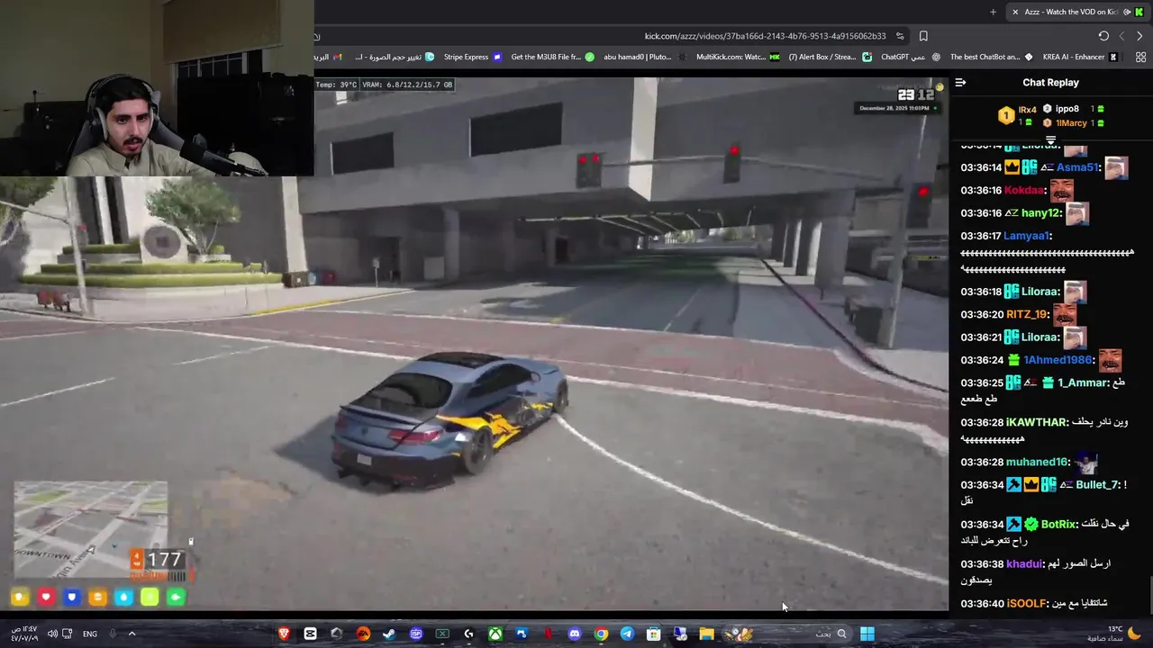Open the Xbox app from the taskbar
The width and height of the screenshot is (1153, 648).
(495, 634)
